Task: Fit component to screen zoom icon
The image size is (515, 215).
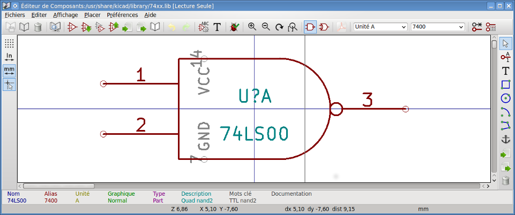Action: pyautogui.click(x=293, y=27)
